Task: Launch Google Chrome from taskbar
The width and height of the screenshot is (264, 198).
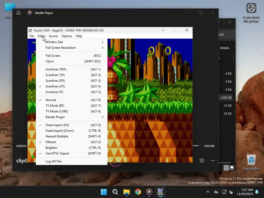Action: 138,192
